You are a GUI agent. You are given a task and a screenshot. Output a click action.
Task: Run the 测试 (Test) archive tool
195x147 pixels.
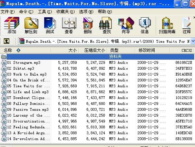[x=50, y=26]
